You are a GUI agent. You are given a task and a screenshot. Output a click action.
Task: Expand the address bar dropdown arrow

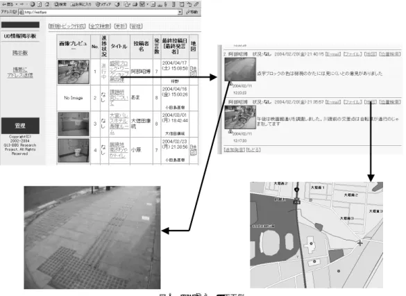tap(180, 12)
